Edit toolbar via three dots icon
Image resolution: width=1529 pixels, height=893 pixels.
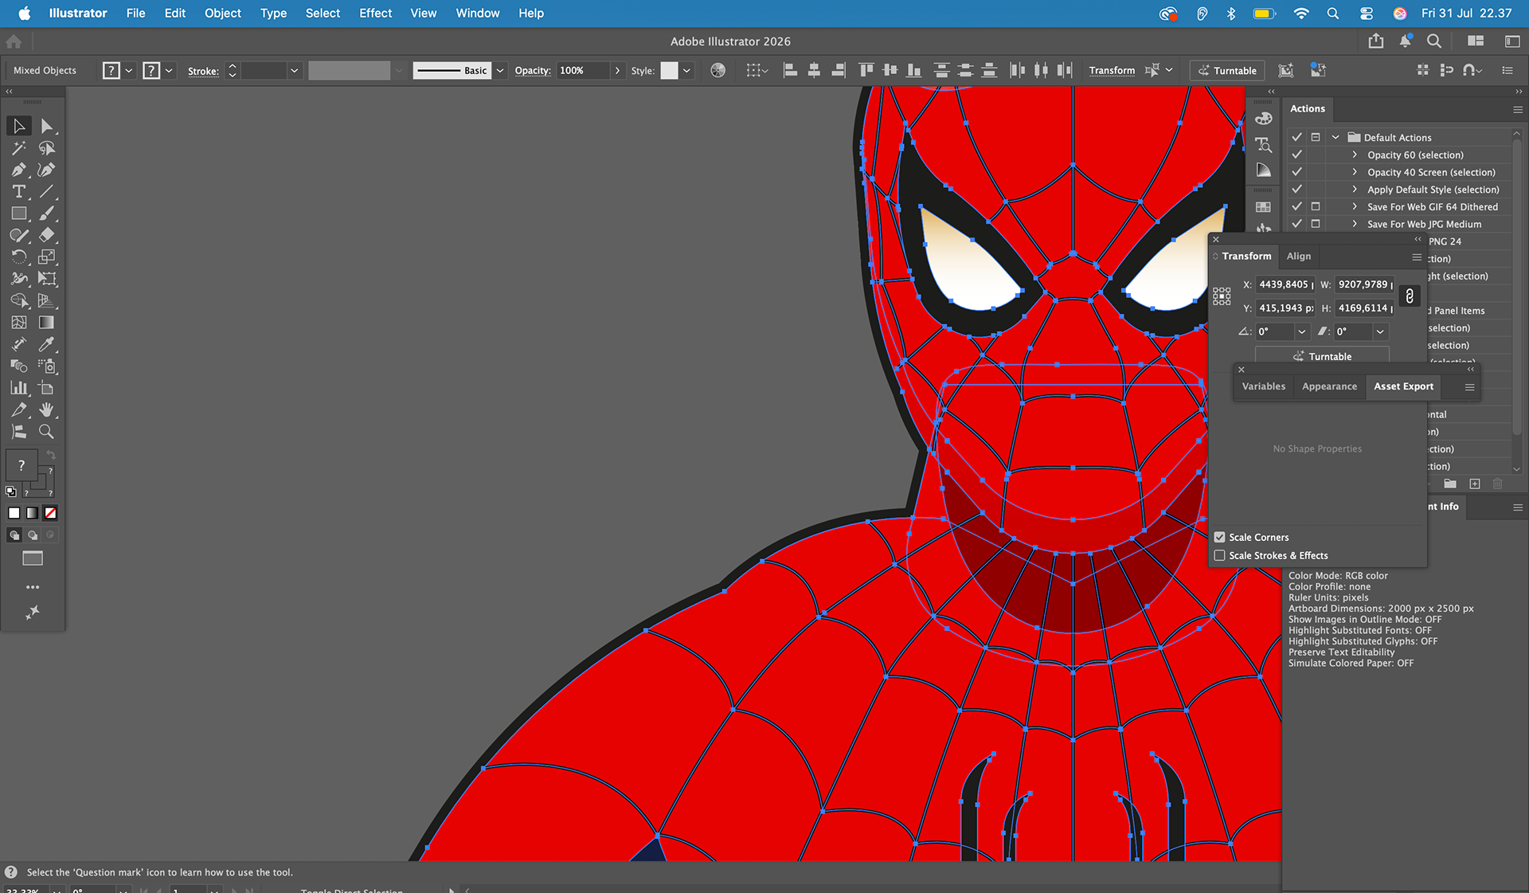tap(33, 587)
